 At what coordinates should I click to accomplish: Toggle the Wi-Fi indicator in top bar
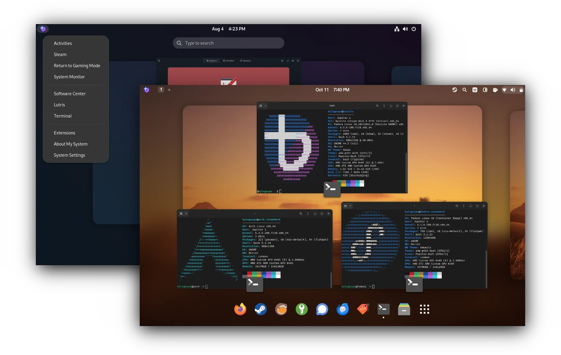504,90
